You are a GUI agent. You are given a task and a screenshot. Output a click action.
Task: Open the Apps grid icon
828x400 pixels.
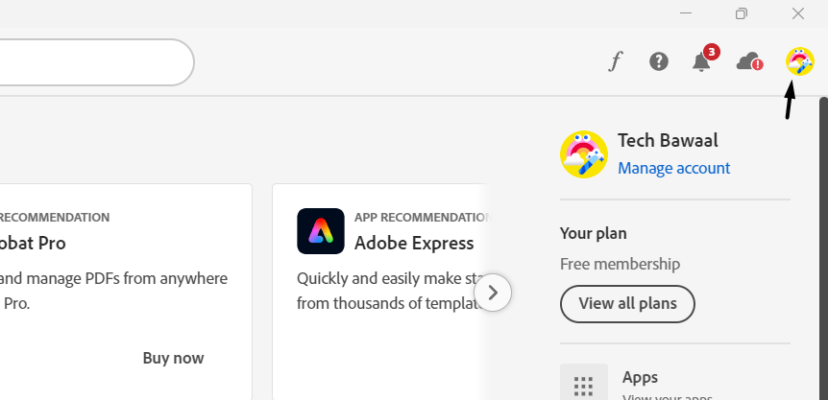[583, 386]
